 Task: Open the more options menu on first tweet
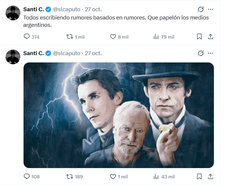[x=210, y=9]
